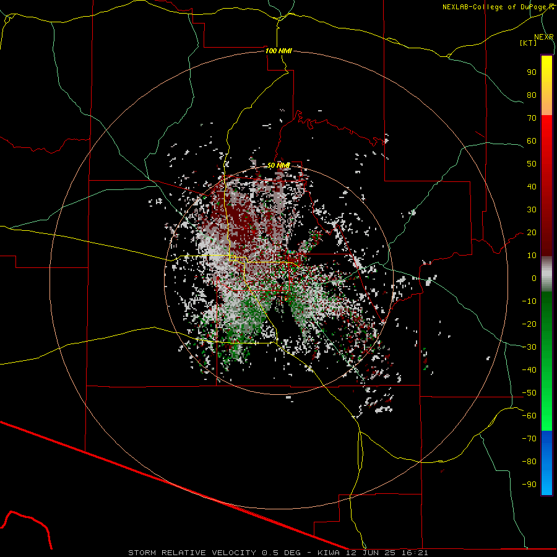
Task: Click the -60 value on velocity scale
Action: click(x=529, y=416)
